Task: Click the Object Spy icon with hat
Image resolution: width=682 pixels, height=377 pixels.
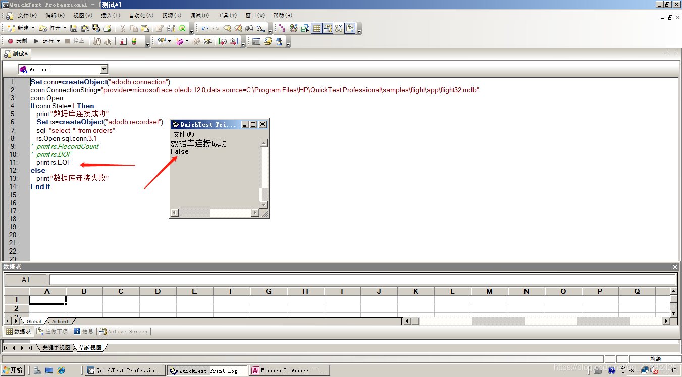Action: pyautogui.click(x=279, y=41)
